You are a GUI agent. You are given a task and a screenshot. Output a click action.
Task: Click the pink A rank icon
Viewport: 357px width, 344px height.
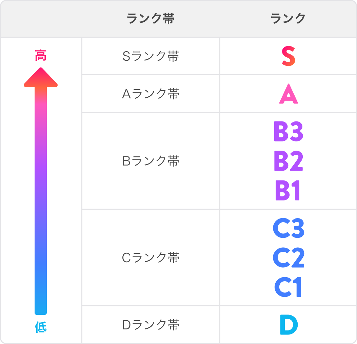pyautogui.click(x=288, y=94)
